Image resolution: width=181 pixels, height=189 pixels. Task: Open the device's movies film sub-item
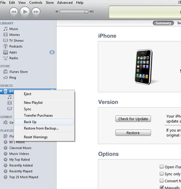[x=9, y=103]
